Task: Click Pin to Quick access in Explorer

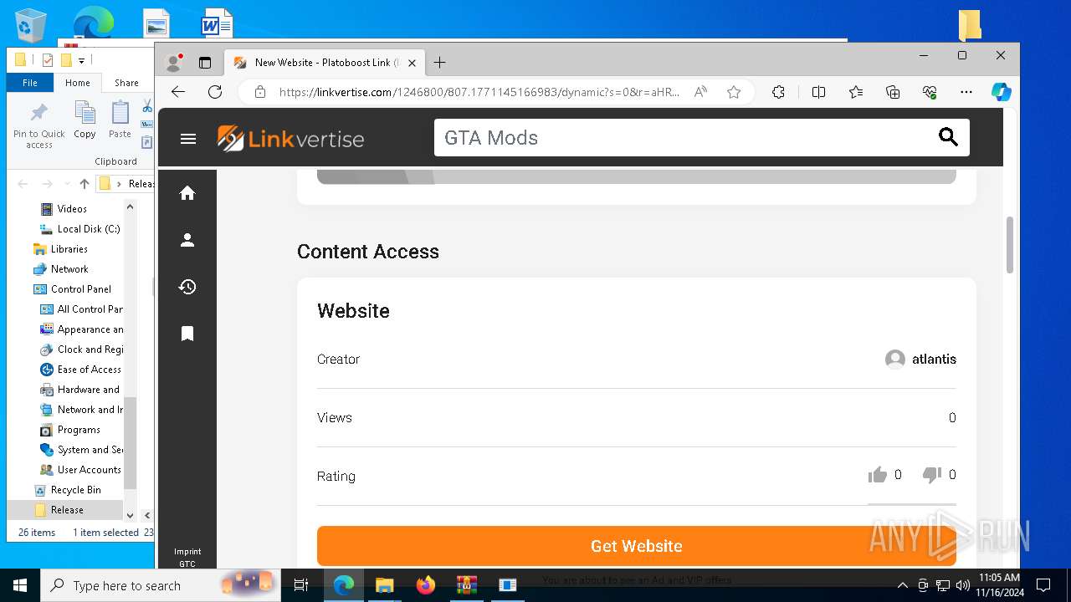Action: (x=39, y=125)
